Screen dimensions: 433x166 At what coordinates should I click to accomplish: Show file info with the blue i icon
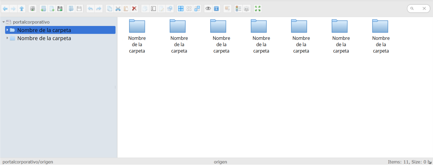point(216,9)
